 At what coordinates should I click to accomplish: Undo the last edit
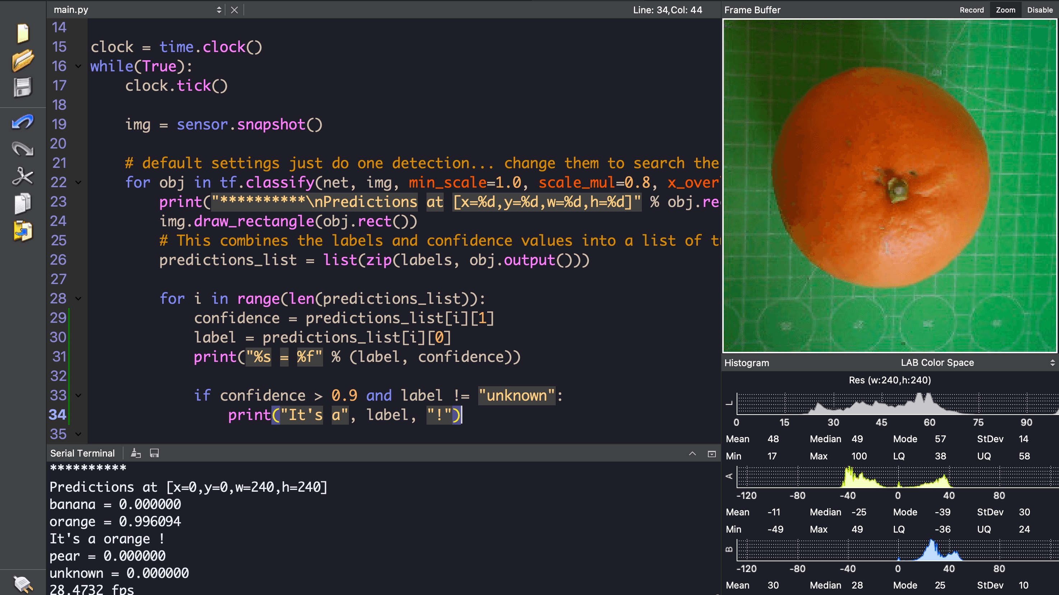click(23, 122)
